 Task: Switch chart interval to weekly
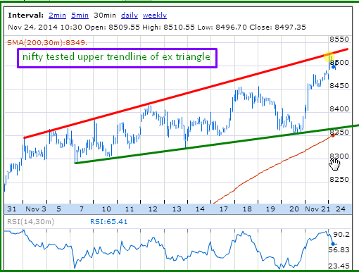click(155, 16)
